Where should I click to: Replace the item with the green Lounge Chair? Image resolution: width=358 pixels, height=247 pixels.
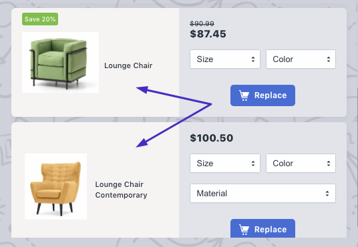pos(262,95)
